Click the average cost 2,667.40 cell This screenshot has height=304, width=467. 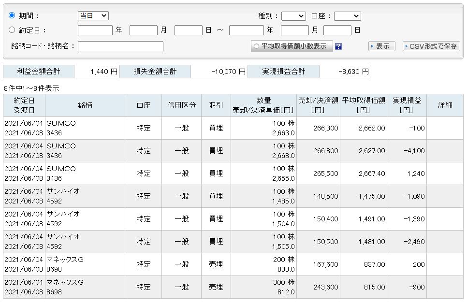[x=364, y=174]
